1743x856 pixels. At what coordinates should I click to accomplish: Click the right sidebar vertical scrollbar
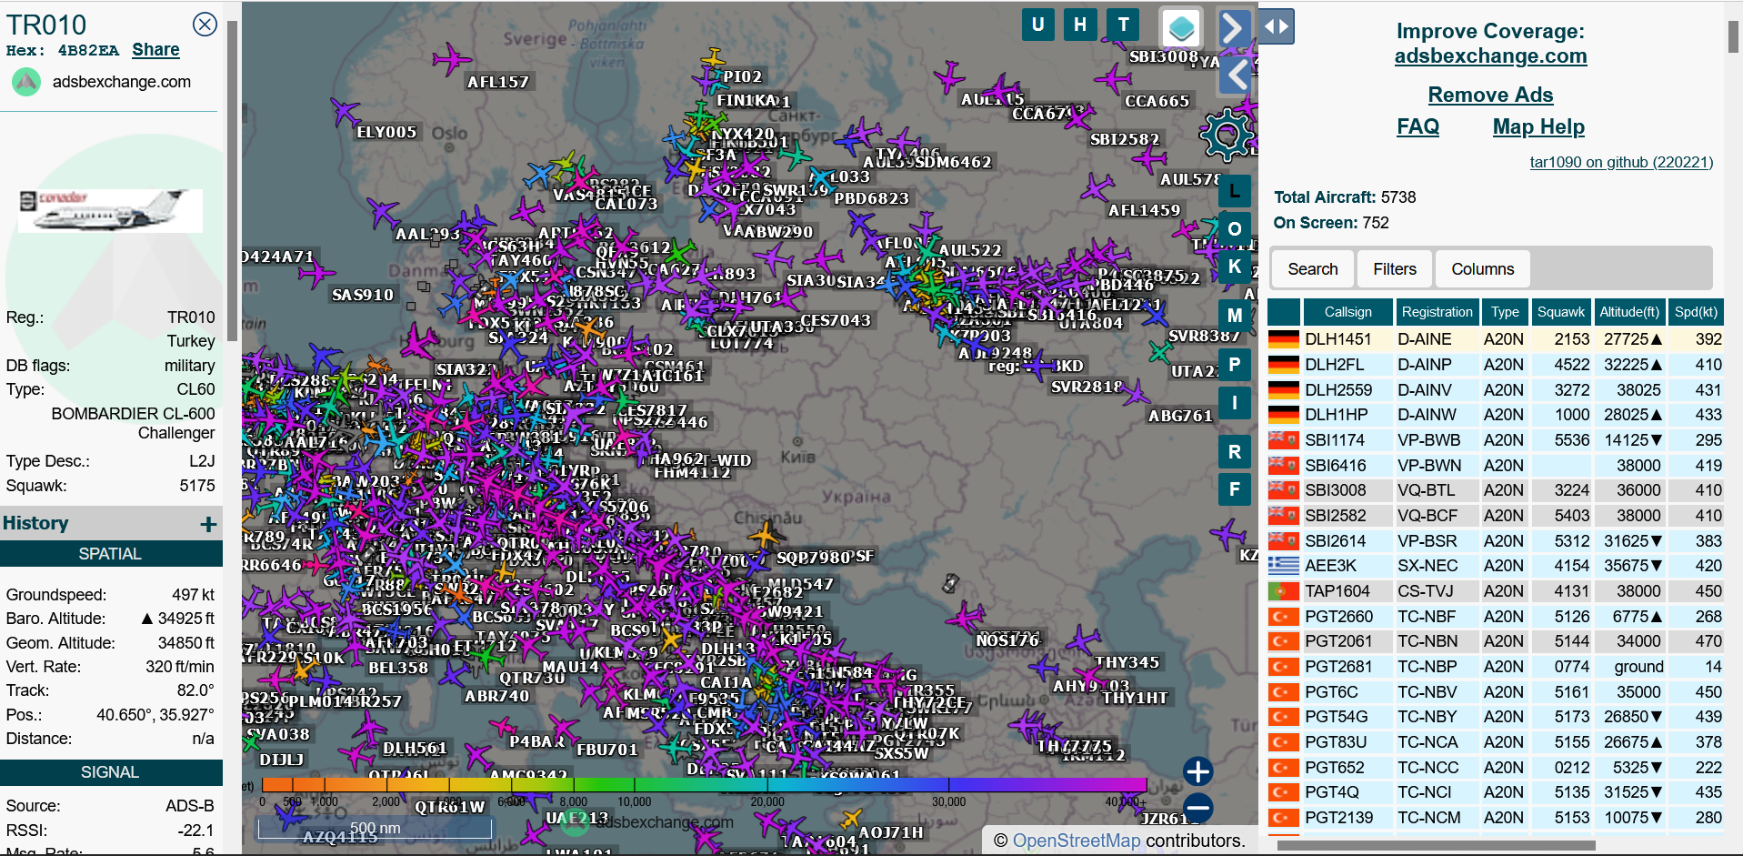coord(1734,36)
